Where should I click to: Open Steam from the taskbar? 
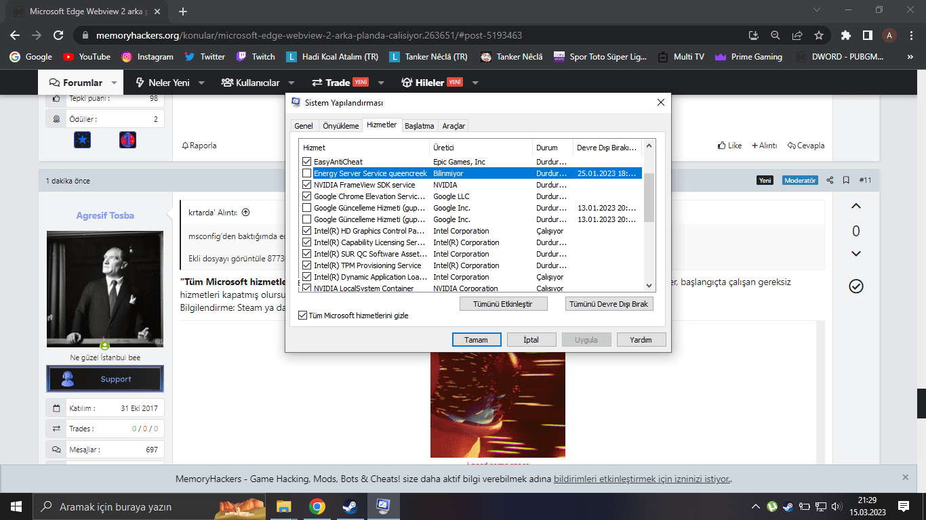tap(350, 506)
